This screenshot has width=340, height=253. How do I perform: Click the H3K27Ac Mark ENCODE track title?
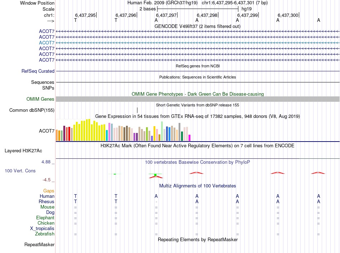point(198,145)
